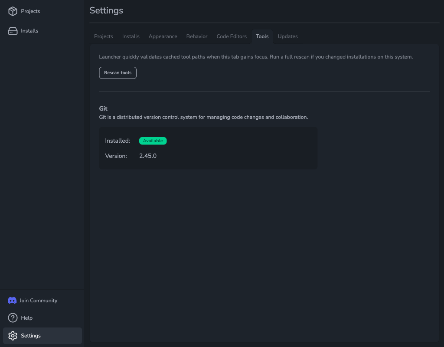The image size is (444, 347).
Task: Select the Tools tab
Action: point(262,36)
